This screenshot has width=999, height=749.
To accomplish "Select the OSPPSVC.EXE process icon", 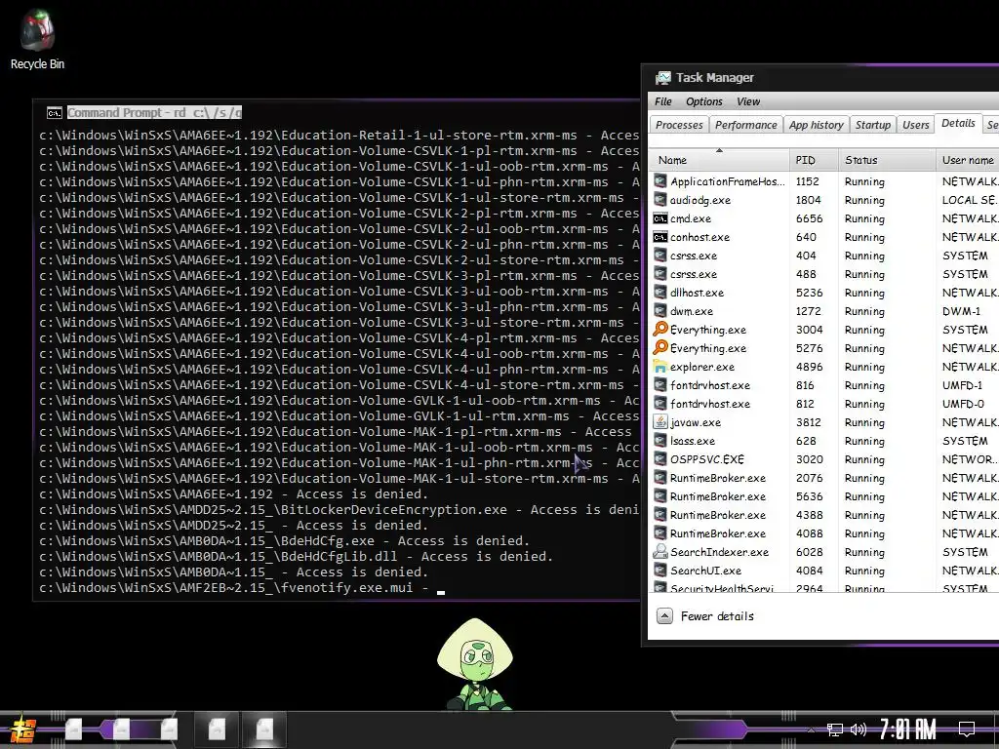I will [x=660, y=459].
